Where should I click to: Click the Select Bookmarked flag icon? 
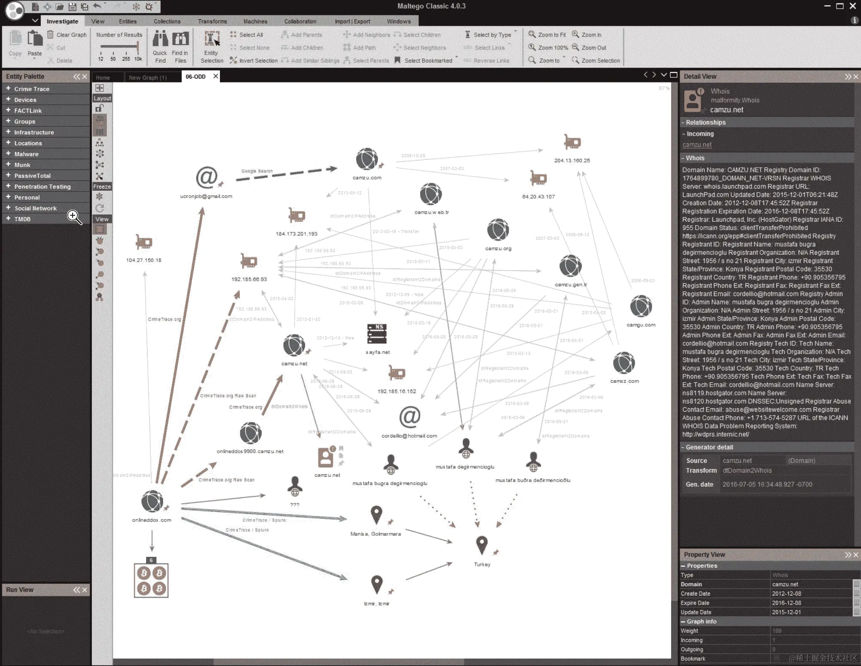tap(397, 61)
